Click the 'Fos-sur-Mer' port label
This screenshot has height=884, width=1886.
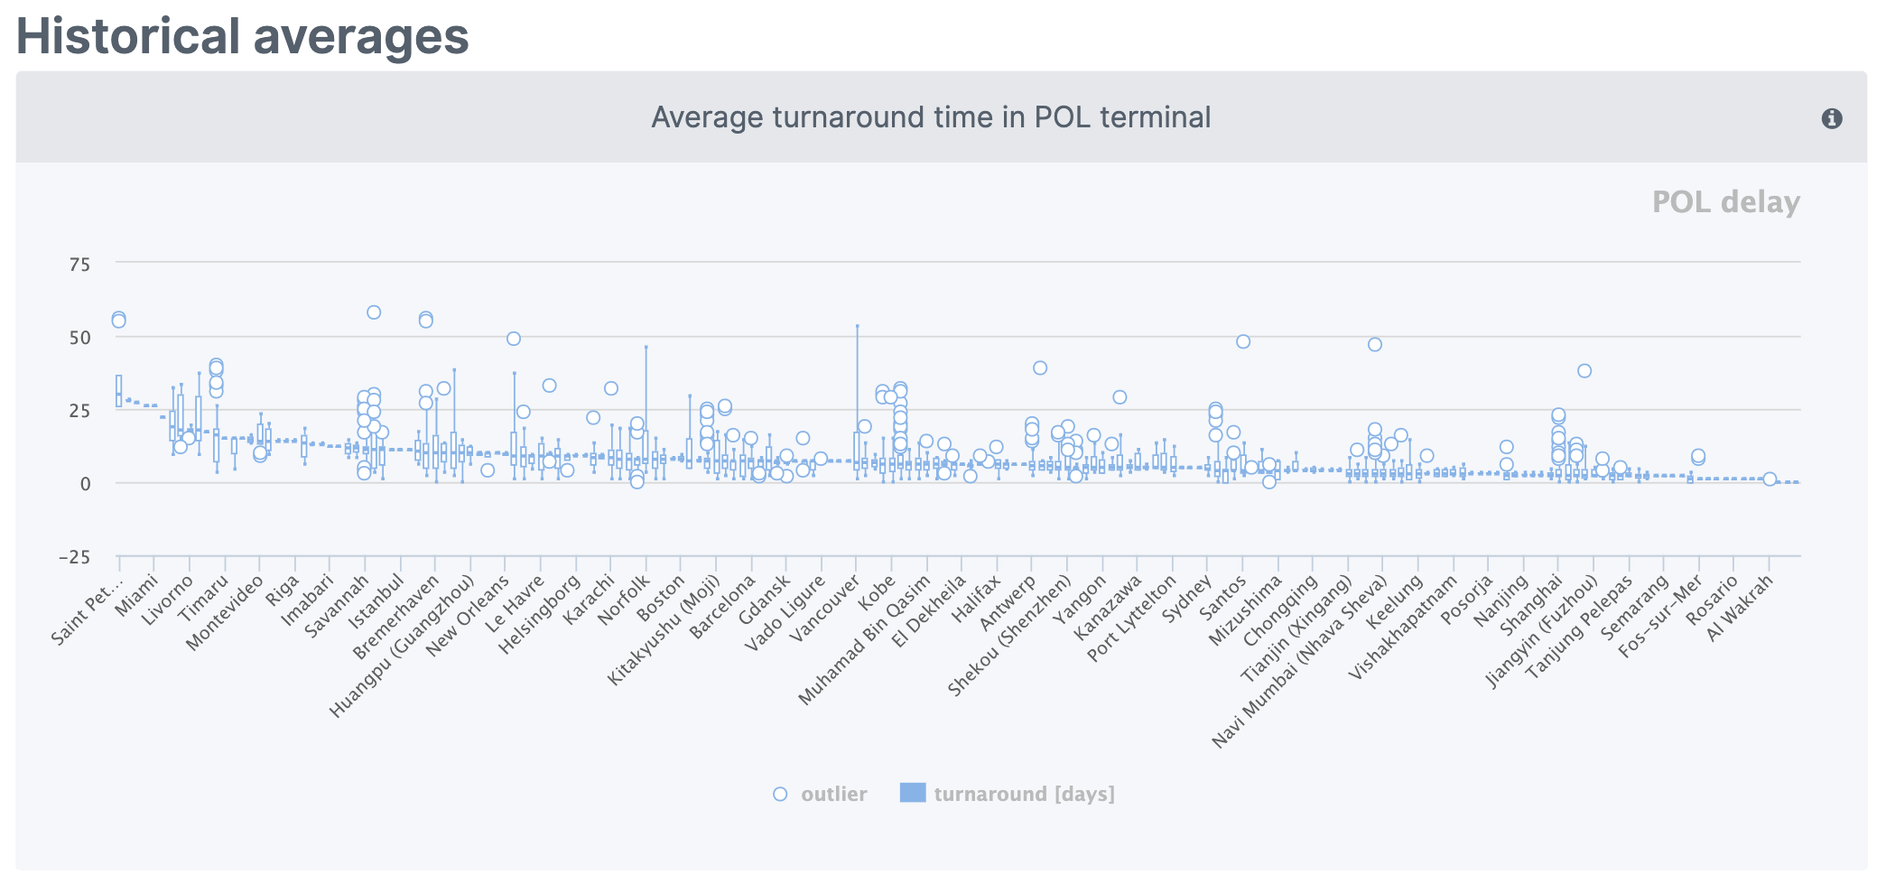[1662, 618]
